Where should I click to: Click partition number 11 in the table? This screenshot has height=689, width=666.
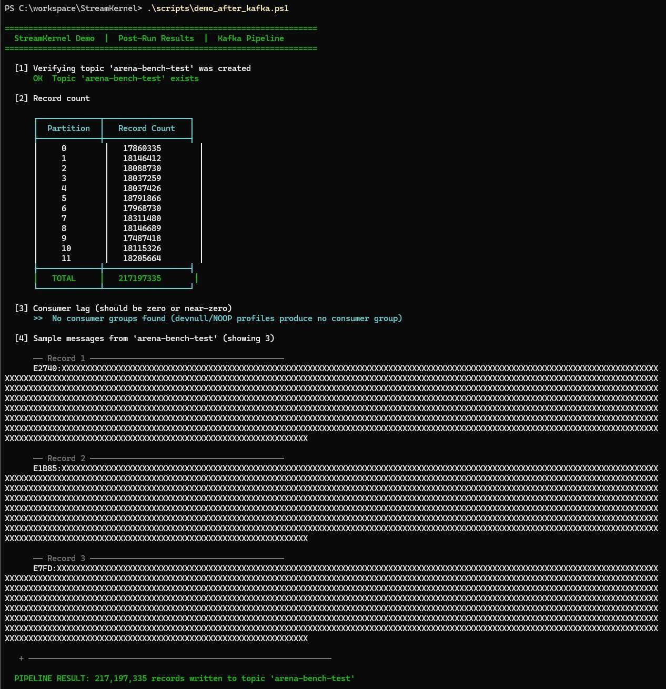[x=66, y=258]
